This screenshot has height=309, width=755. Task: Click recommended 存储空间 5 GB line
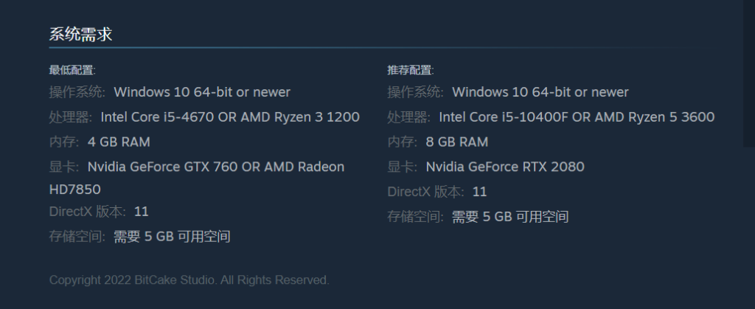pyautogui.click(x=478, y=217)
